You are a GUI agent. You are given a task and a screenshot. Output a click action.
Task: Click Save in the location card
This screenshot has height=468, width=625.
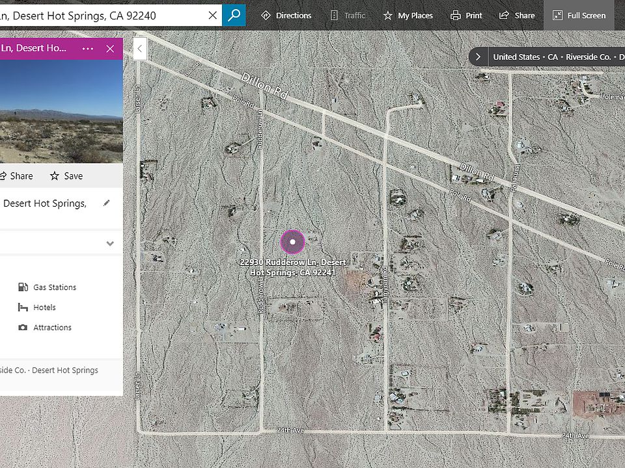(x=66, y=175)
